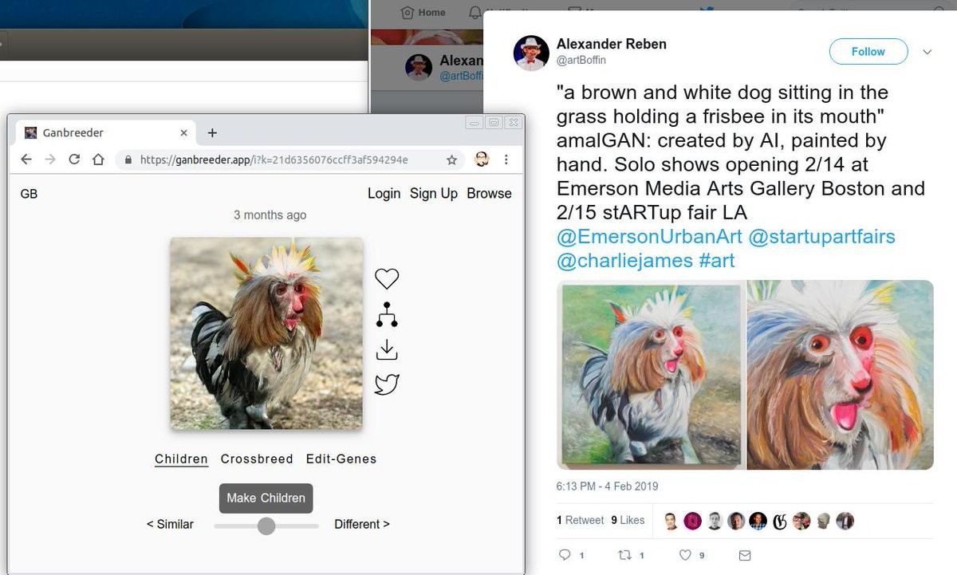Open the generated rooster-monkey image
Viewport: 957px width, 575px height.
[266, 333]
